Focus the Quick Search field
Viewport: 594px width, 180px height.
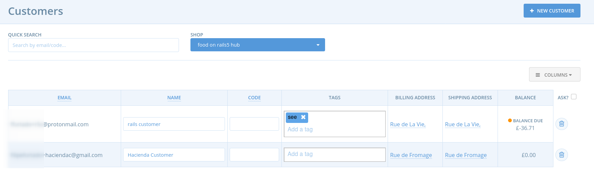[93, 45]
